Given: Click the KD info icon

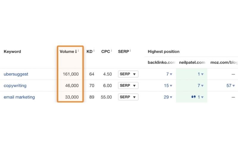Looking at the screenshot, I should coord(94,51).
